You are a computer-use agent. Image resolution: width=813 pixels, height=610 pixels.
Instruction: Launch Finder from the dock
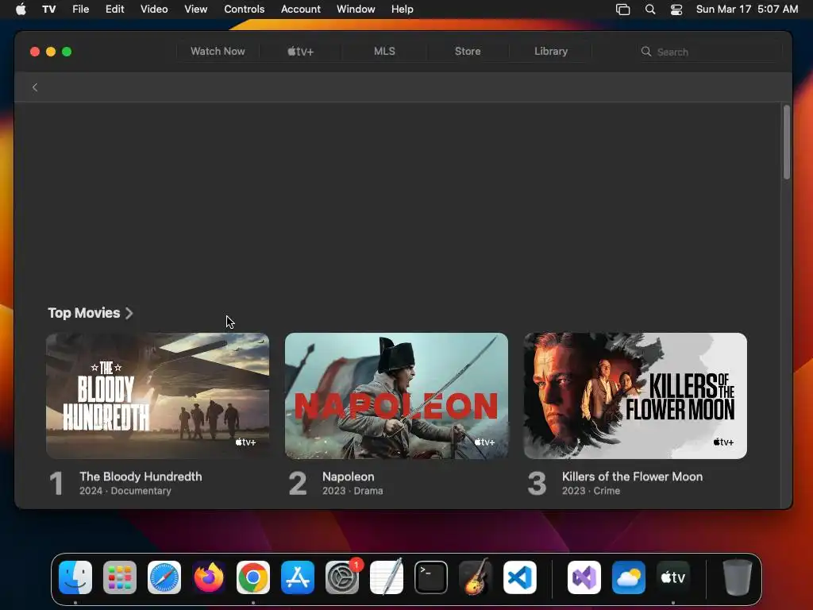pyautogui.click(x=75, y=577)
